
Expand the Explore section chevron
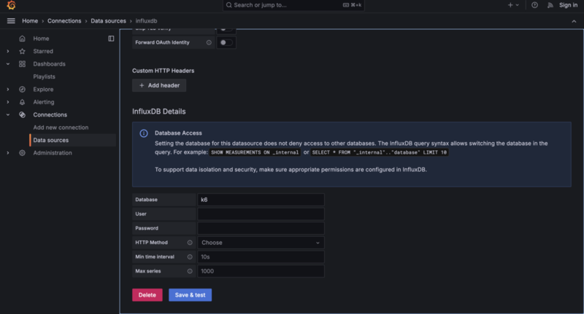(x=8, y=89)
